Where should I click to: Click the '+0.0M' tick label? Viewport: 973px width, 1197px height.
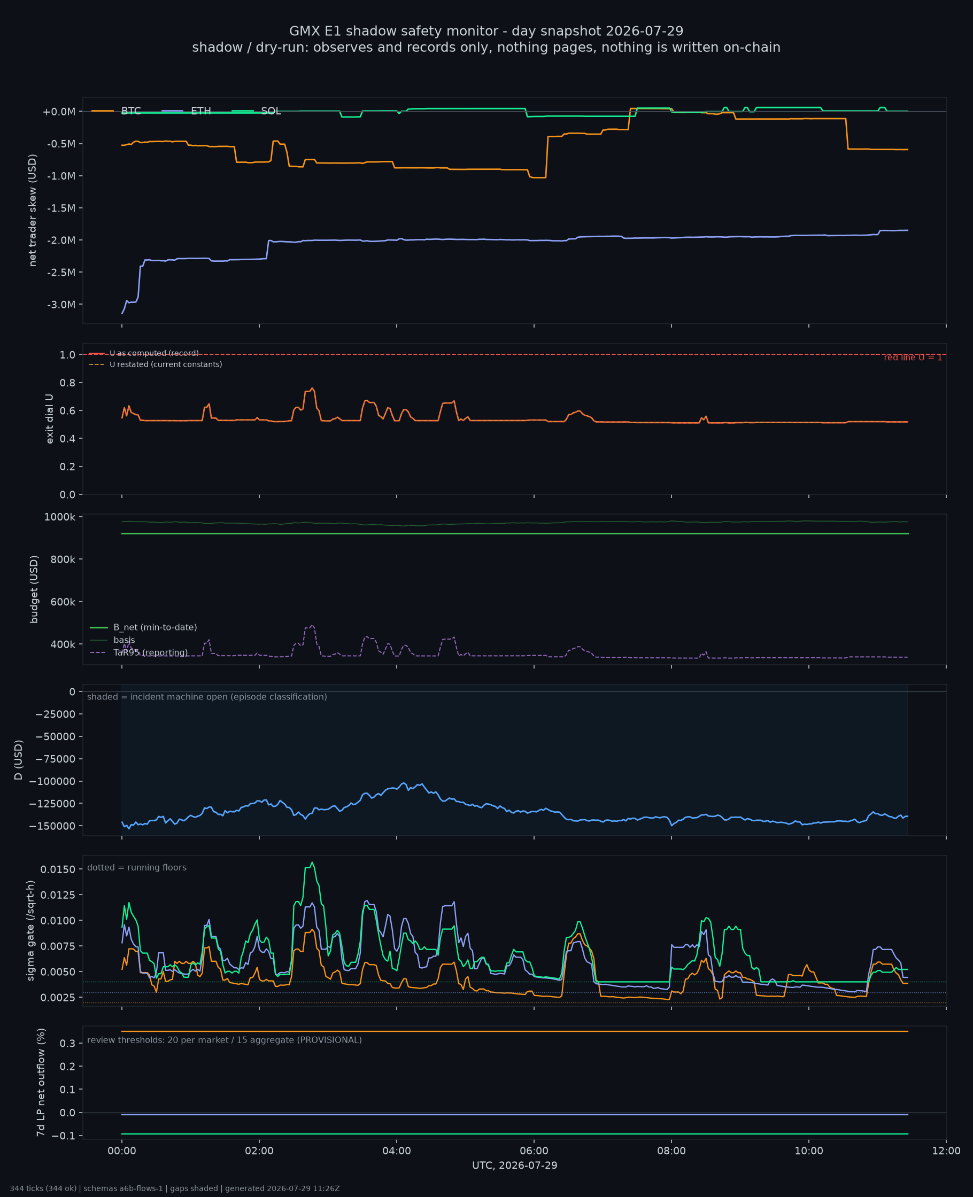(x=59, y=112)
